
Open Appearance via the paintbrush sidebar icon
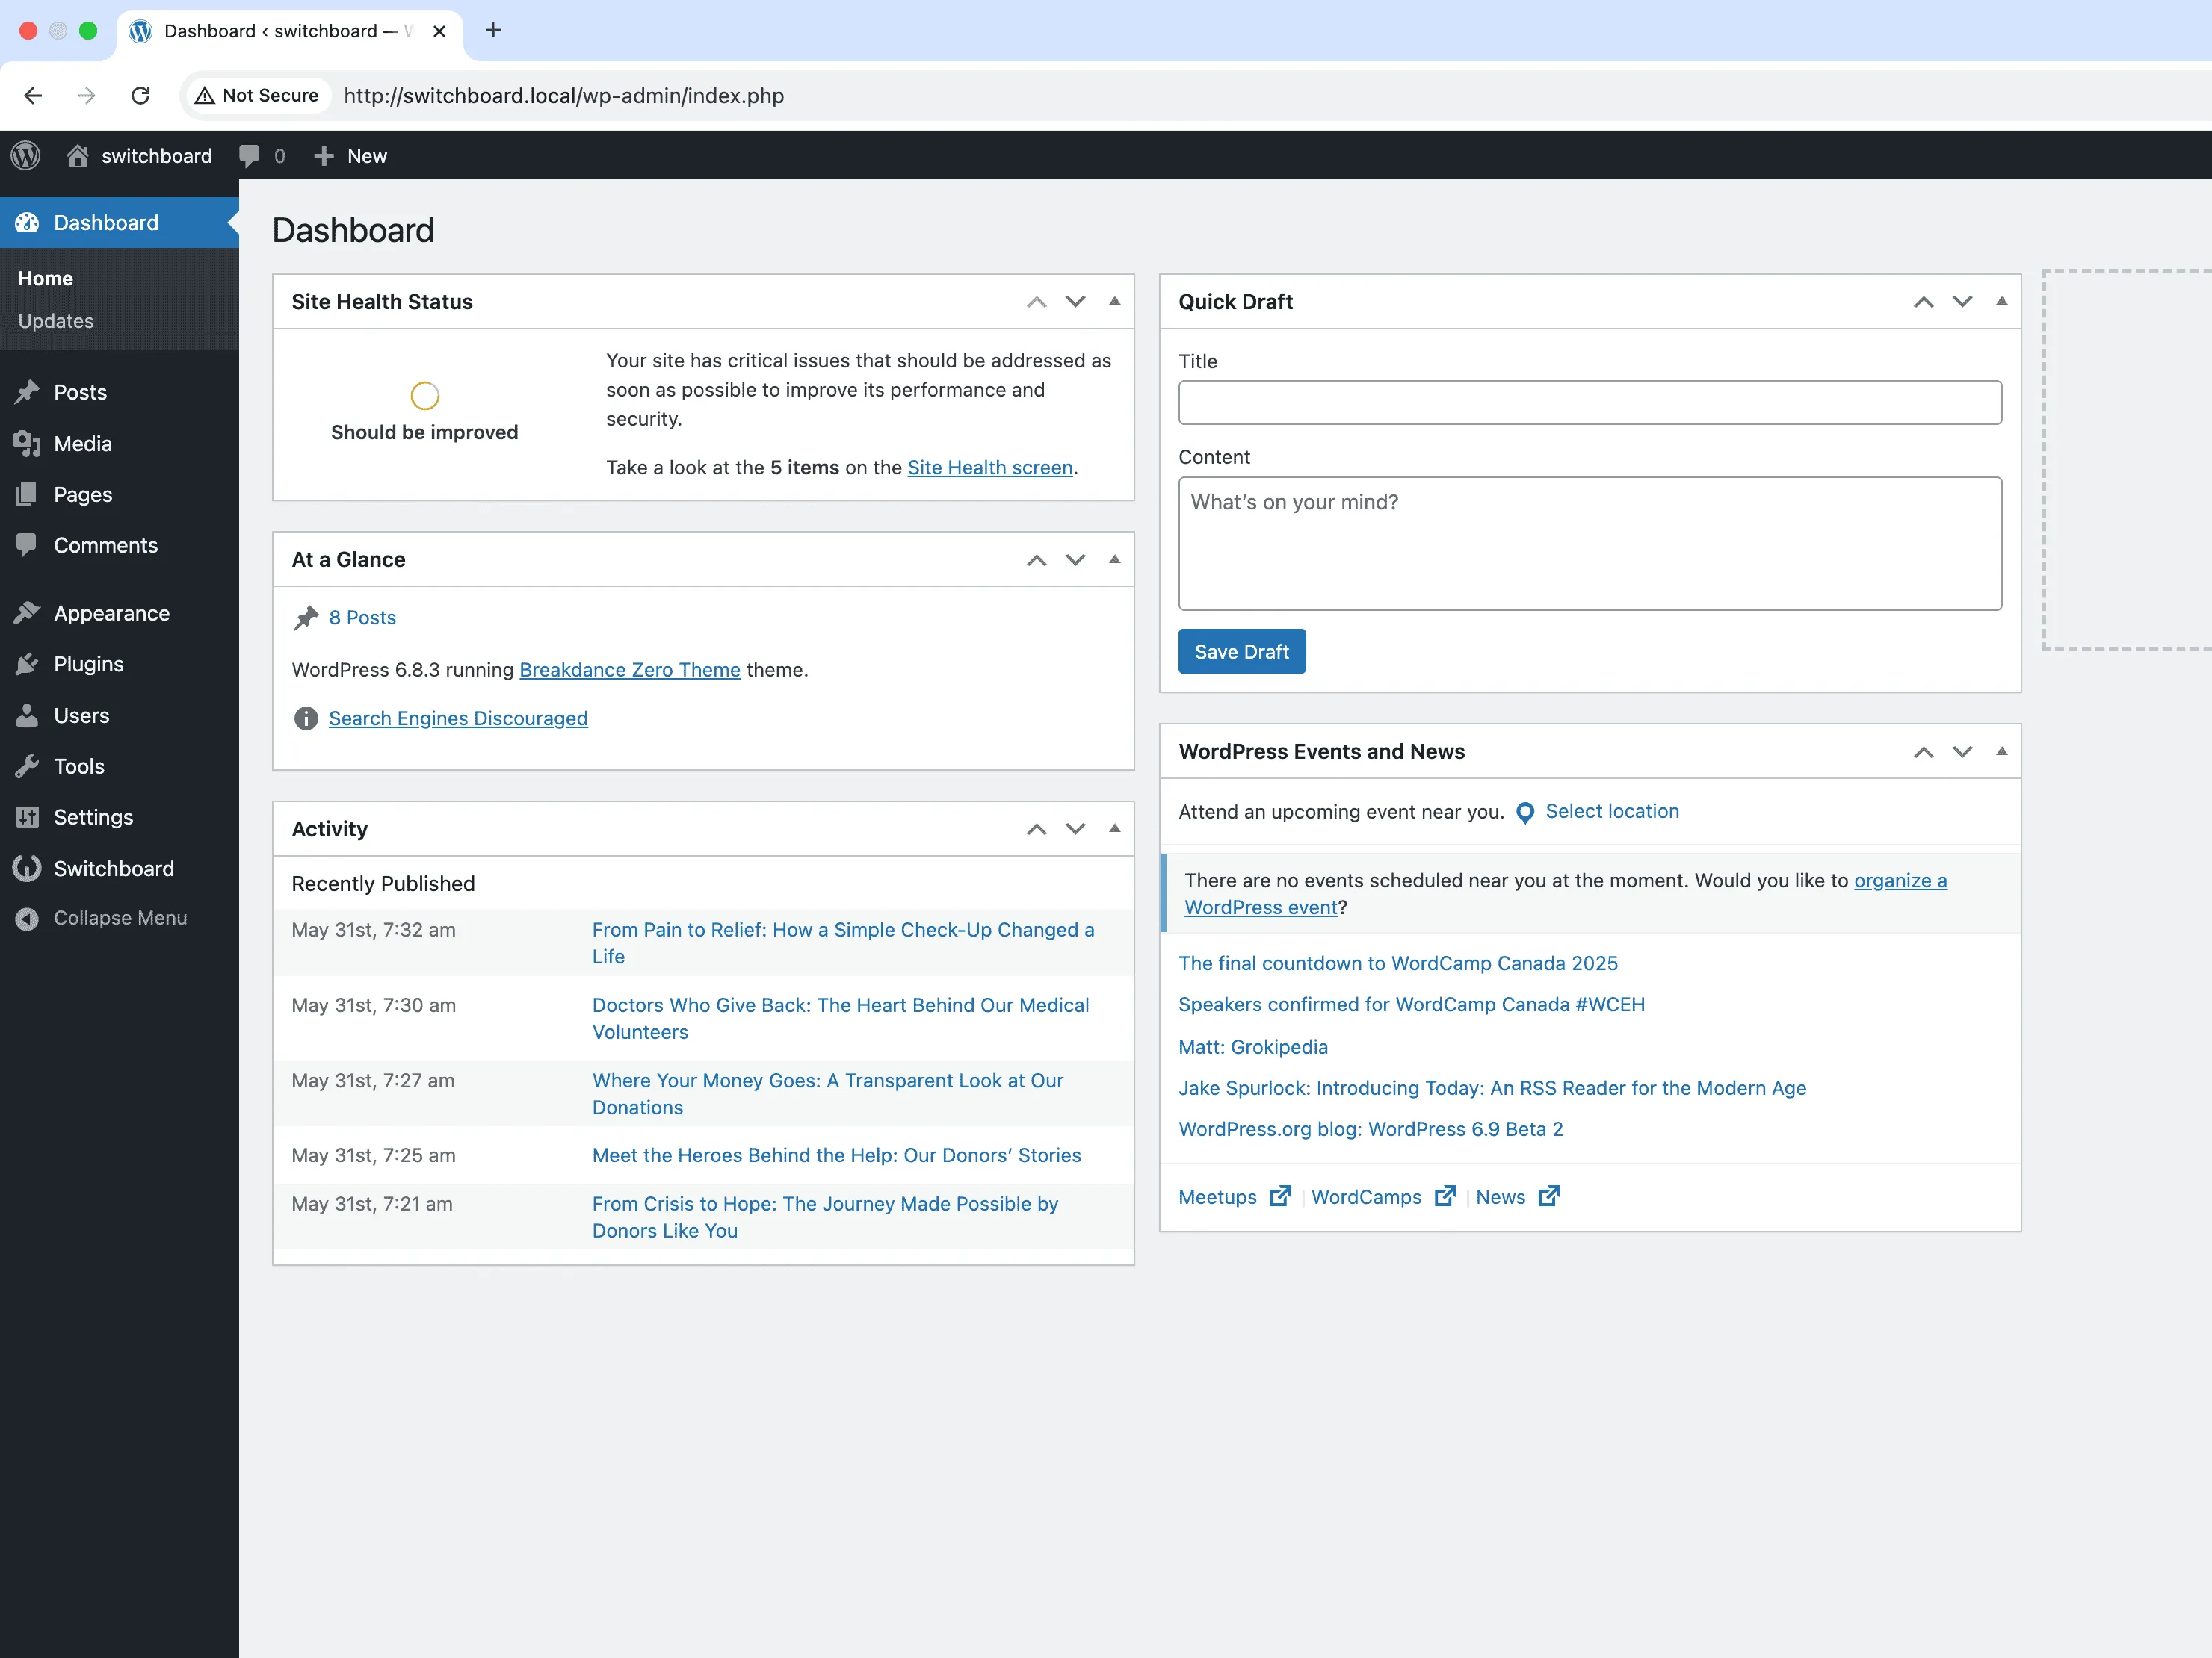pos(28,612)
